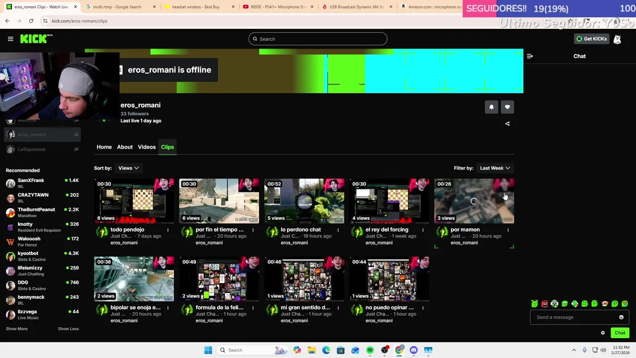This screenshot has width=636, height=358.
Task: Switch to the About tab
Action: point(125,147)
